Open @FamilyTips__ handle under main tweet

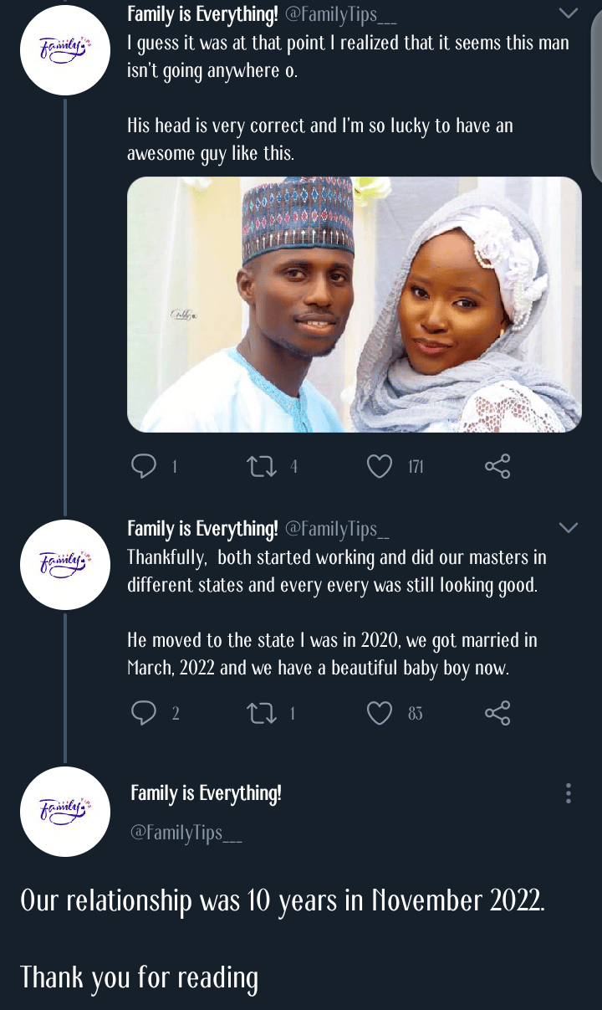tap(186, 833)
